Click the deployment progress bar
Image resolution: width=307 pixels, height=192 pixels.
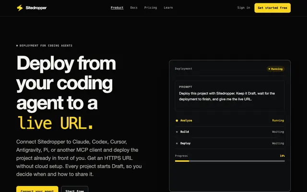pos(230,161)
